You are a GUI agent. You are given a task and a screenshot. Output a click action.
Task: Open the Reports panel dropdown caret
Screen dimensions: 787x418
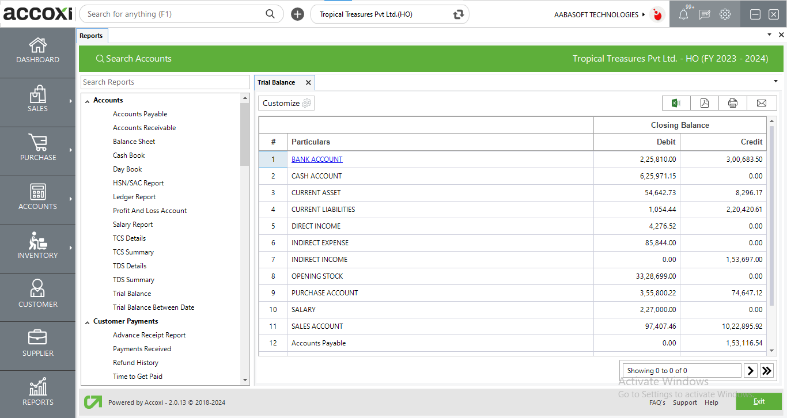pyautogui.click(x=775, y=81)
